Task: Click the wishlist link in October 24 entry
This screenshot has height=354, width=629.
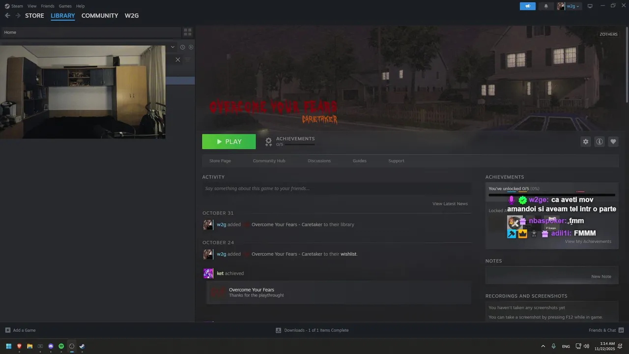Action: [348, 254]
